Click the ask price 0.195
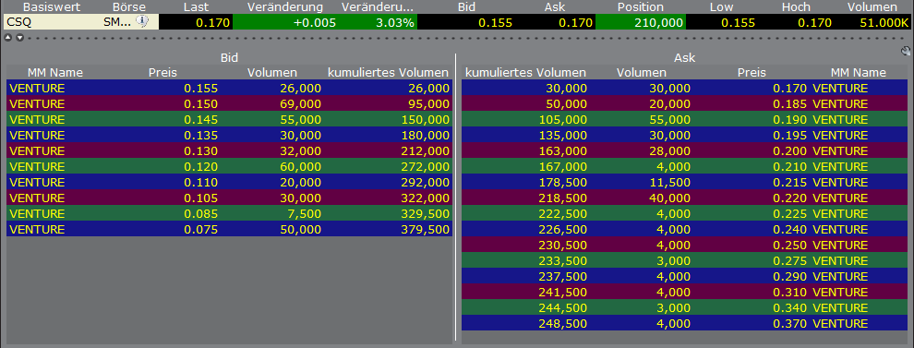The image size is (914, 348). point(790,136)
